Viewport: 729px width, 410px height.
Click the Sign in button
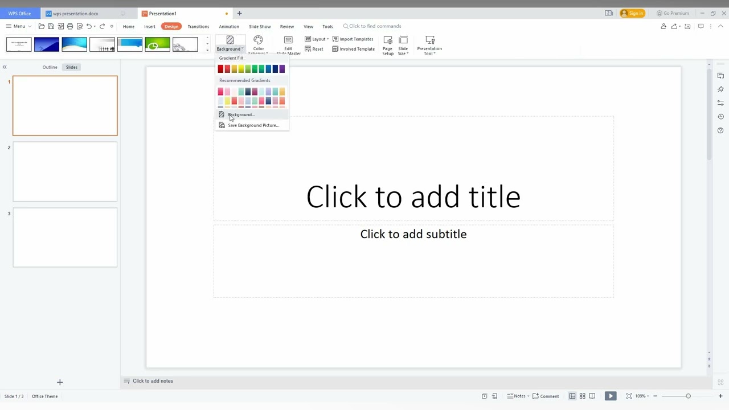pyautogui.click(x=632, y=13)
